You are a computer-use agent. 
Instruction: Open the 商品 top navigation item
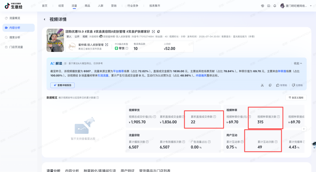pyautogui.click(x=87, y=6)
